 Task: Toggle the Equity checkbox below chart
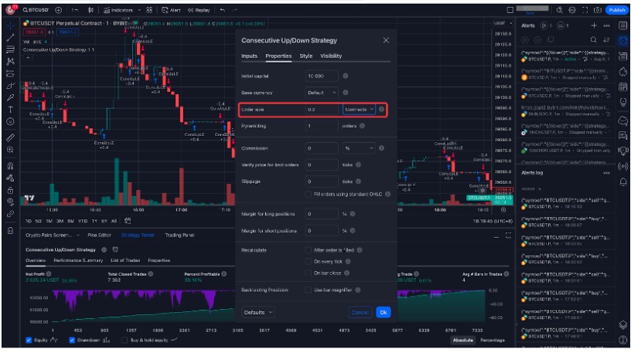pyautogui.click(x=29, y=340)
